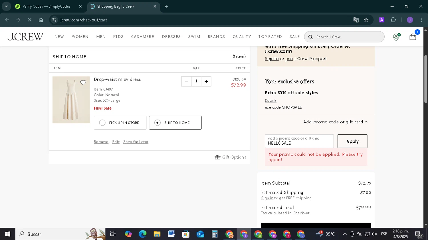Add dress to wishlist heart icon

click(83, 83)
